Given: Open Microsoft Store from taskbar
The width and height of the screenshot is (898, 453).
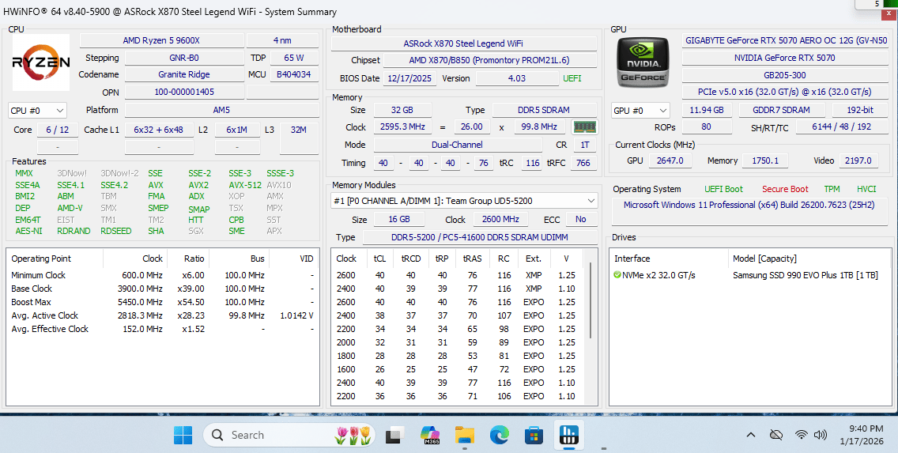Looking at the screenshot, I should point(534,436).
